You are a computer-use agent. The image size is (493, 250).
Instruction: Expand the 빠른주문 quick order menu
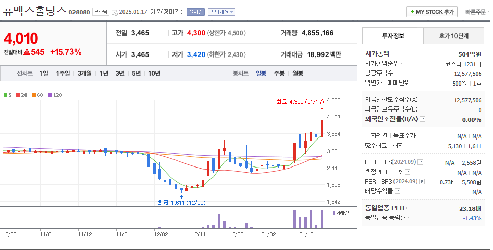(x=476, y=12)
